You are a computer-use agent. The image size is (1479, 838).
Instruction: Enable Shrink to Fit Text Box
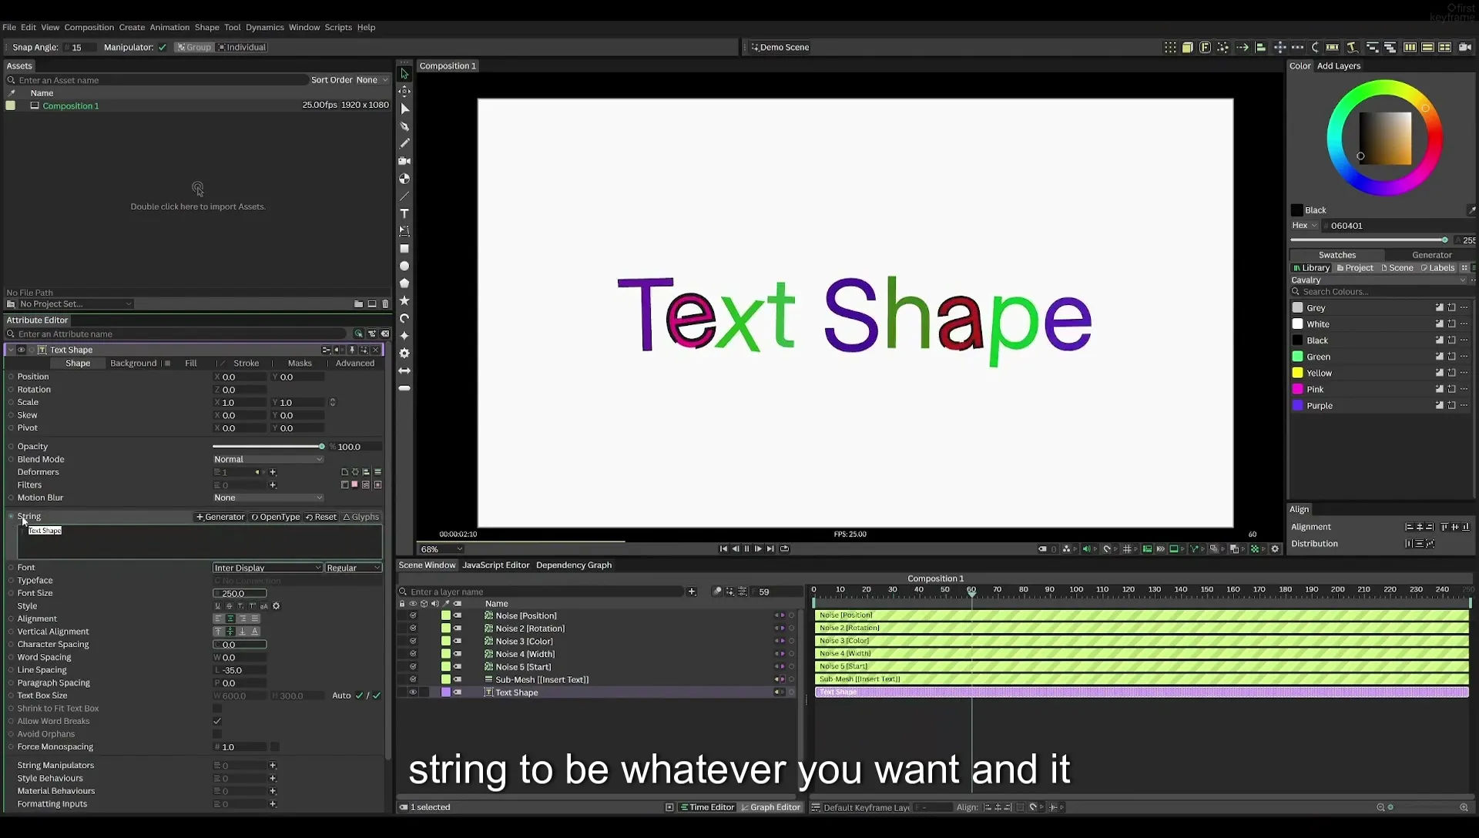click(x=217, y=709)
